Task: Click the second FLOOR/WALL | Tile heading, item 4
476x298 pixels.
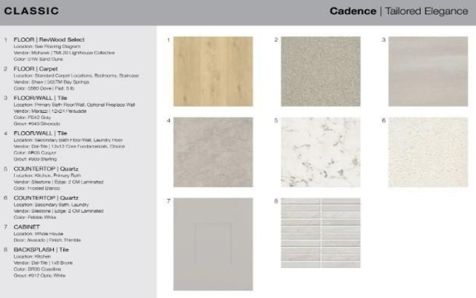Action: 40,133
